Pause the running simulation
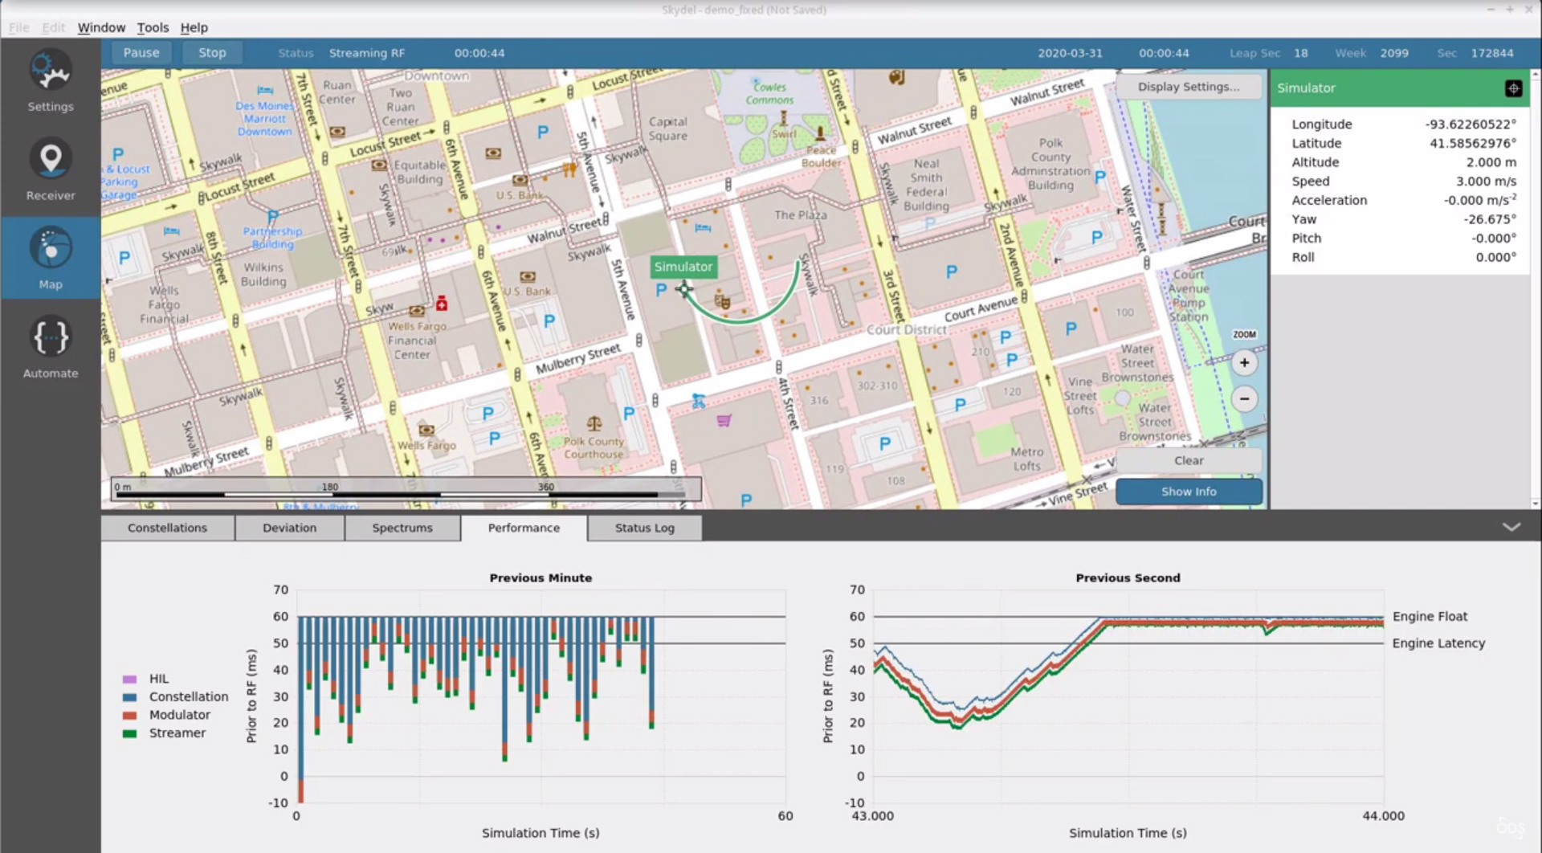Image resolution: width=1542 pixels, height=853 pixels. point(141,53)
